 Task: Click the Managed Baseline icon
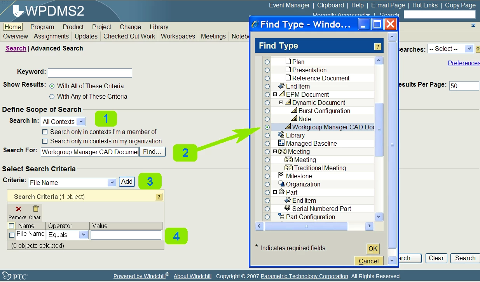pos(281,143)
